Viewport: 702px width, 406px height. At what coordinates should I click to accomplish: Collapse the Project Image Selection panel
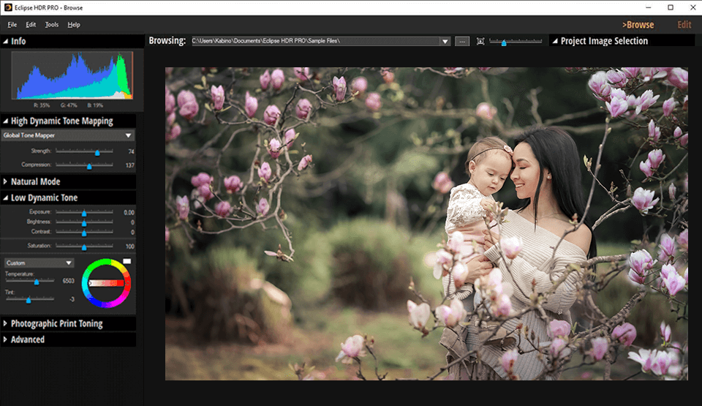(554, 42)
